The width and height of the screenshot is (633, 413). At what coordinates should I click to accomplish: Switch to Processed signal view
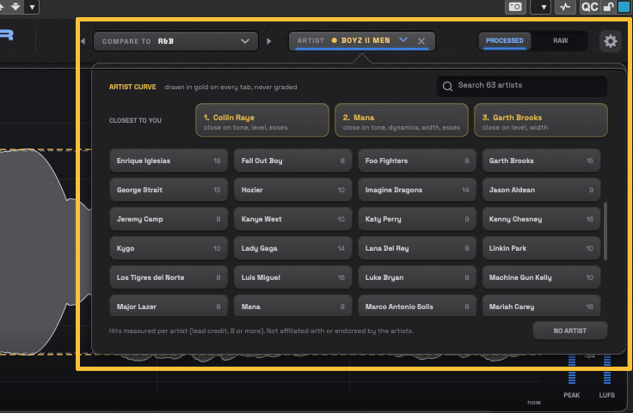(504, 40)
